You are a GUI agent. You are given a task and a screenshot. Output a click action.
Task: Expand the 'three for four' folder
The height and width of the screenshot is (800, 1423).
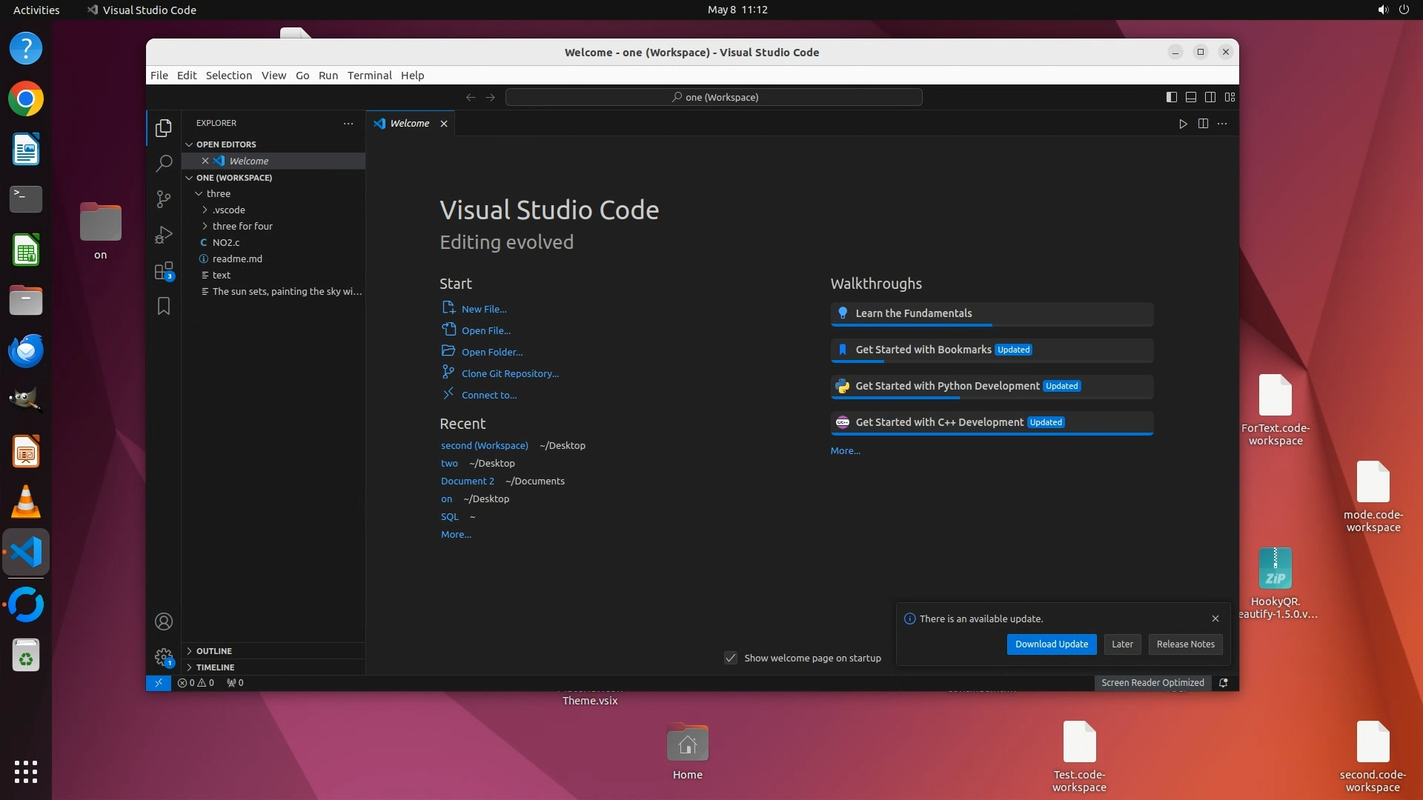[242, 226]
